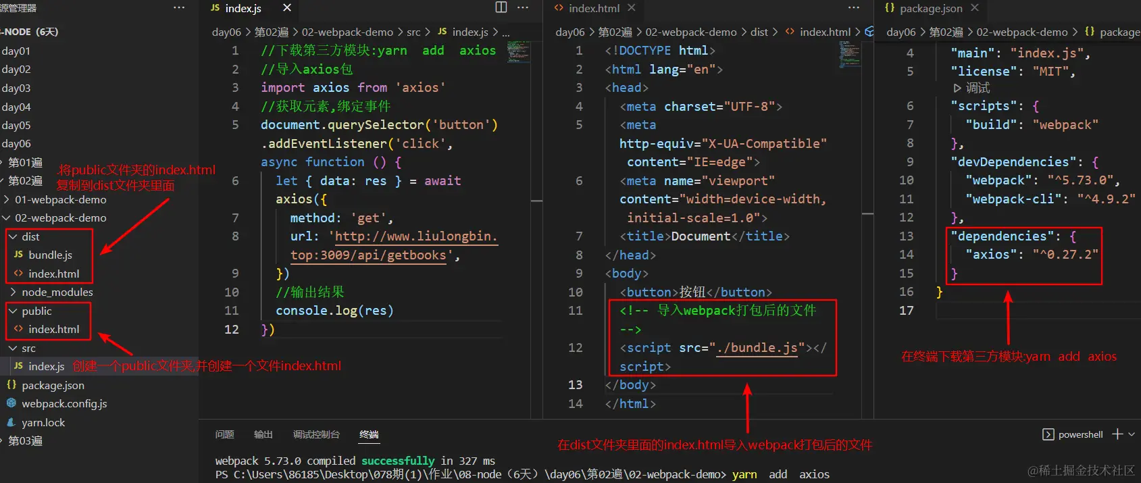Click src breadcrumb in index.js editor

[x=413, y=32]
